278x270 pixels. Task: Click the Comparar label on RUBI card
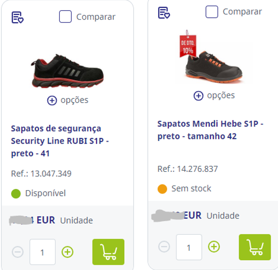click(96, 17)
